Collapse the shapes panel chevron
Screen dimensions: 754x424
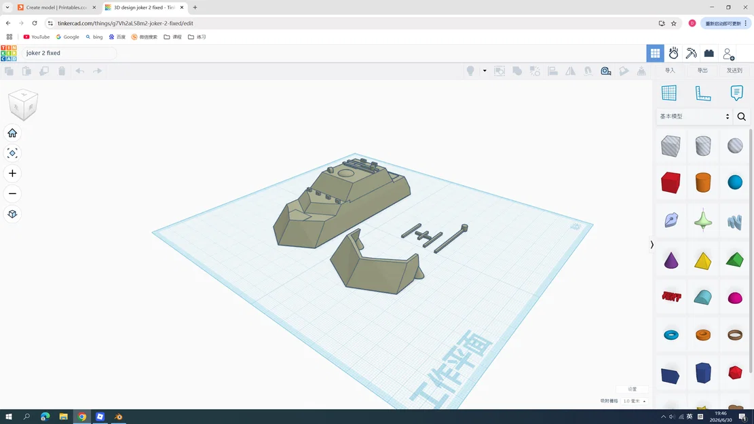tap(652, 245)
